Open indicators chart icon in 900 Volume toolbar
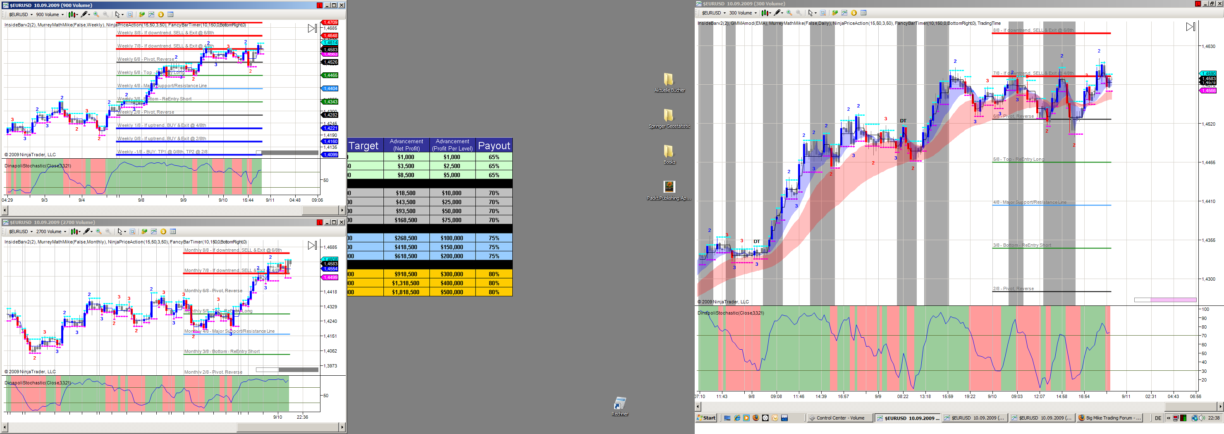Image resolution: width=1224 pixels, height=434 pixels. point(151,15)
